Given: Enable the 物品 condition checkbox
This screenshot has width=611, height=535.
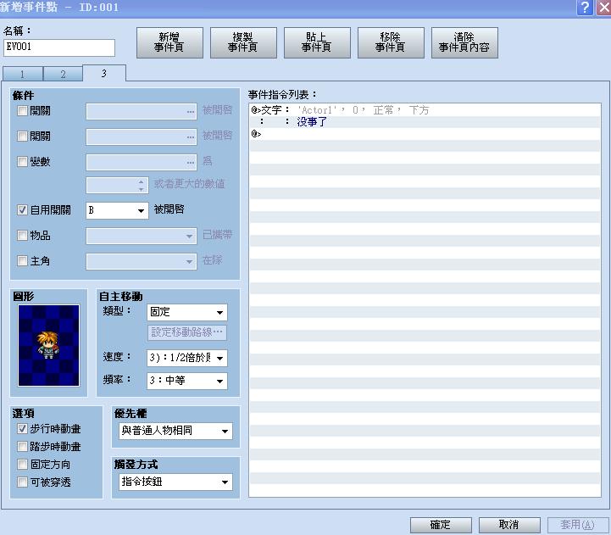Looking at the screenshot, I should pyautogui.click(x=22, y=236).
